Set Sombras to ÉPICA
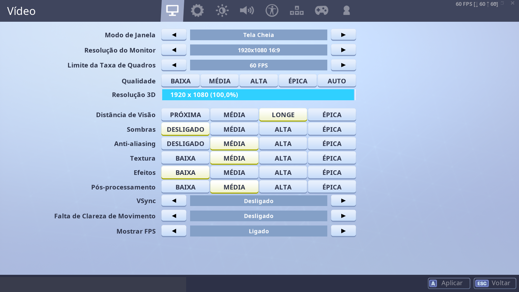This screenshot has width=519, height=292. pos(332,129)
